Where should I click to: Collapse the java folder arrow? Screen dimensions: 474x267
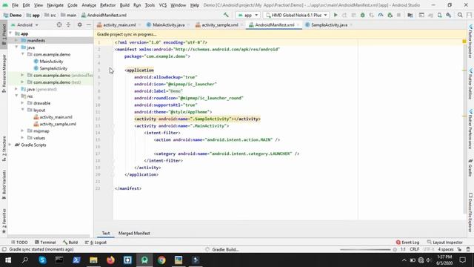pyautogui.click(x=16, y=47)
